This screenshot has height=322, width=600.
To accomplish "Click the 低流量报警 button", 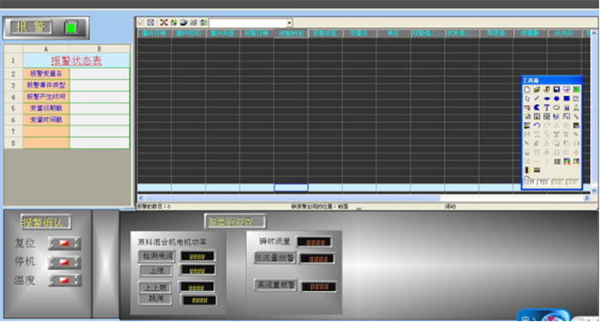I will click(x=275, y=258).
